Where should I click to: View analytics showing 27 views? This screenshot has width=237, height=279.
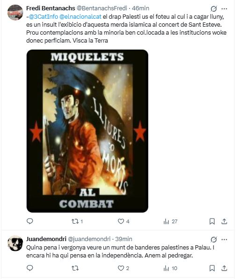click(x=170, y=221)
